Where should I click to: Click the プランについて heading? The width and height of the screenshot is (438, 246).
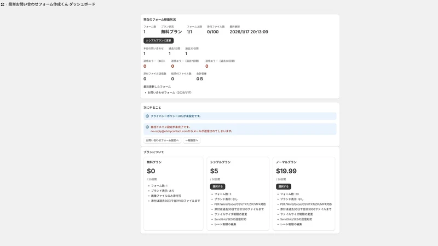[154, 153]
